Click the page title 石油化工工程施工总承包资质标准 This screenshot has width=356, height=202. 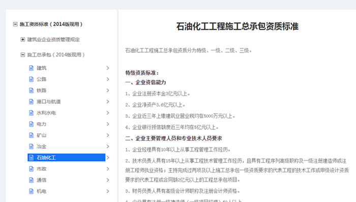pos(238,26)
